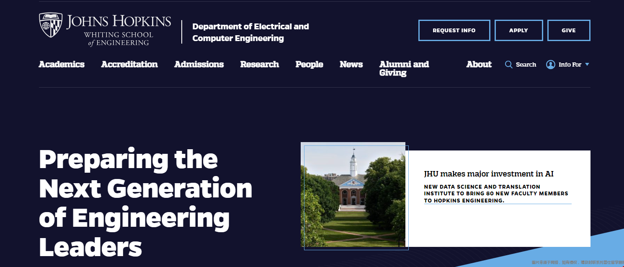Click Johns Hopkins Whiting School wordmark

(119, 31)
